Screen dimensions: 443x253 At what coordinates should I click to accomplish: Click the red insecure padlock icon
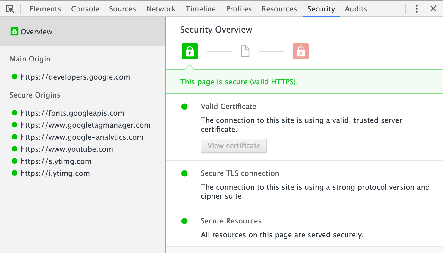[300, 51]
